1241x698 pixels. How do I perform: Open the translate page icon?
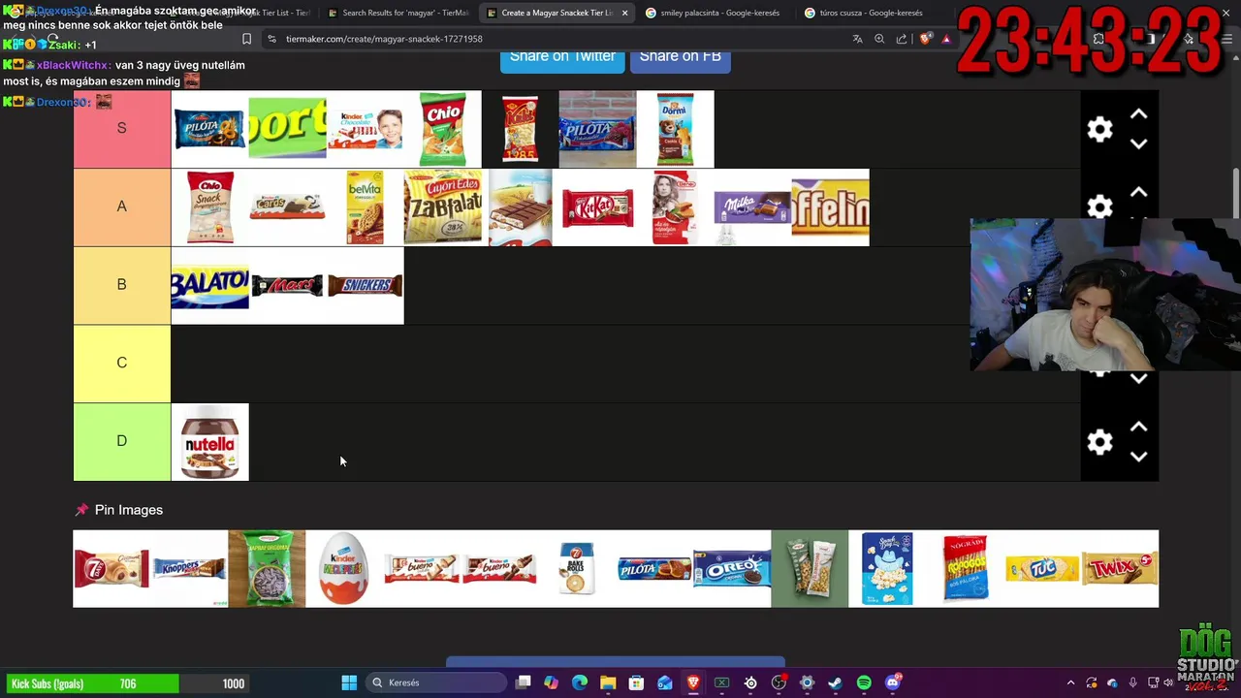[857, 39]
